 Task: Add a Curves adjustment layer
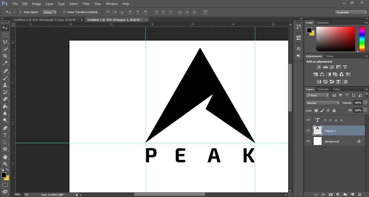pyautogui.click(x=332, y=67)
